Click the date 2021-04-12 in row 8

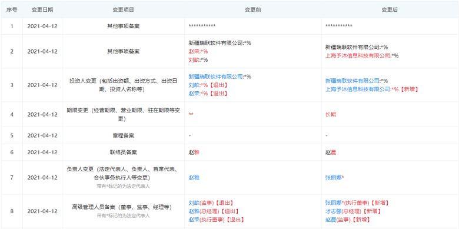[42, 211]
